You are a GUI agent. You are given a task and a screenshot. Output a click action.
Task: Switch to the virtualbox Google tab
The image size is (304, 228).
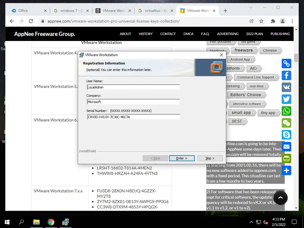[156, 11]
